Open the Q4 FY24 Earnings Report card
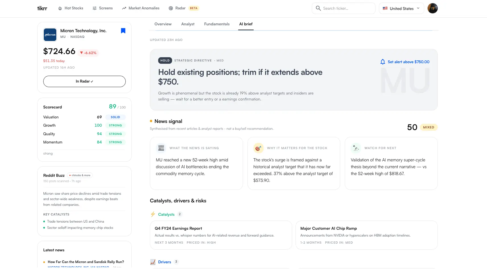487x269 pixels. coord(221,235)
